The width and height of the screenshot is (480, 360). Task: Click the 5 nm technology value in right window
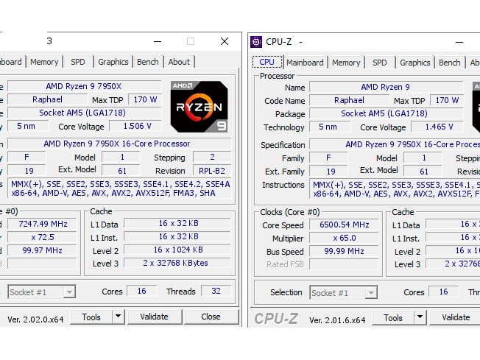(x=329, y=127)
